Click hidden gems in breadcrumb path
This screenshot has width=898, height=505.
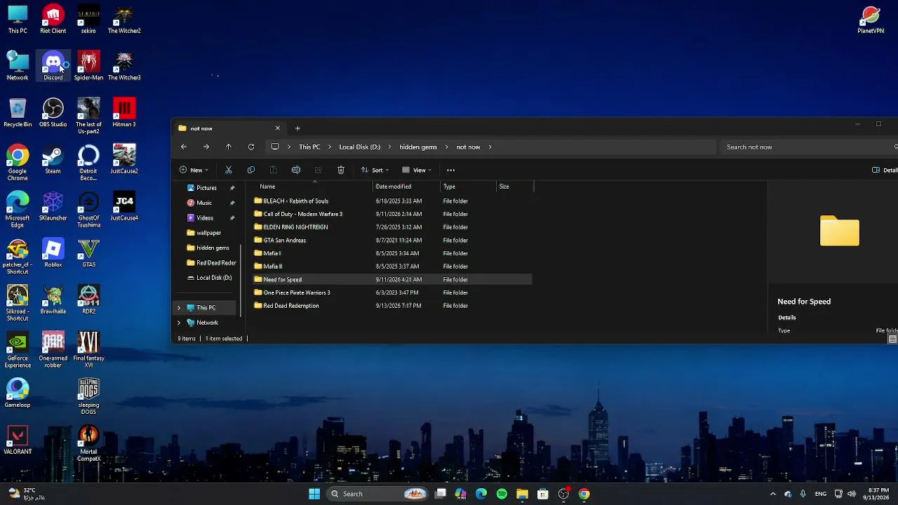418,147
